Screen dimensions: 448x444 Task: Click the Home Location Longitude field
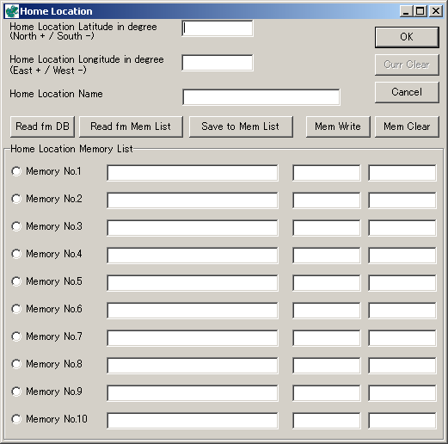point(218,63)
